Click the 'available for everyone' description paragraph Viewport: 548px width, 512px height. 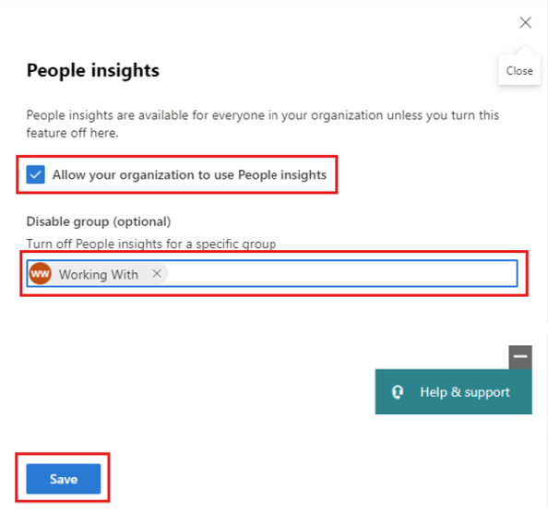[262, 124]
